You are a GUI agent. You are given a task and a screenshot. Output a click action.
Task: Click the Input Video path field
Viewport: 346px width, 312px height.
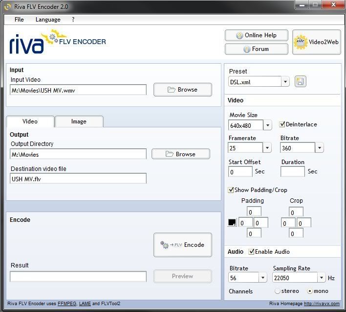(78, 90)
